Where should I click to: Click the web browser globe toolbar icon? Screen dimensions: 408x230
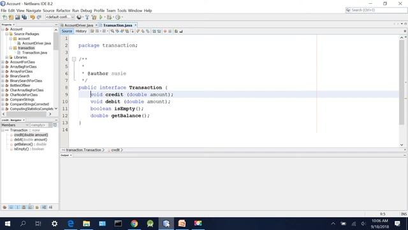click(x=79, y=17)
